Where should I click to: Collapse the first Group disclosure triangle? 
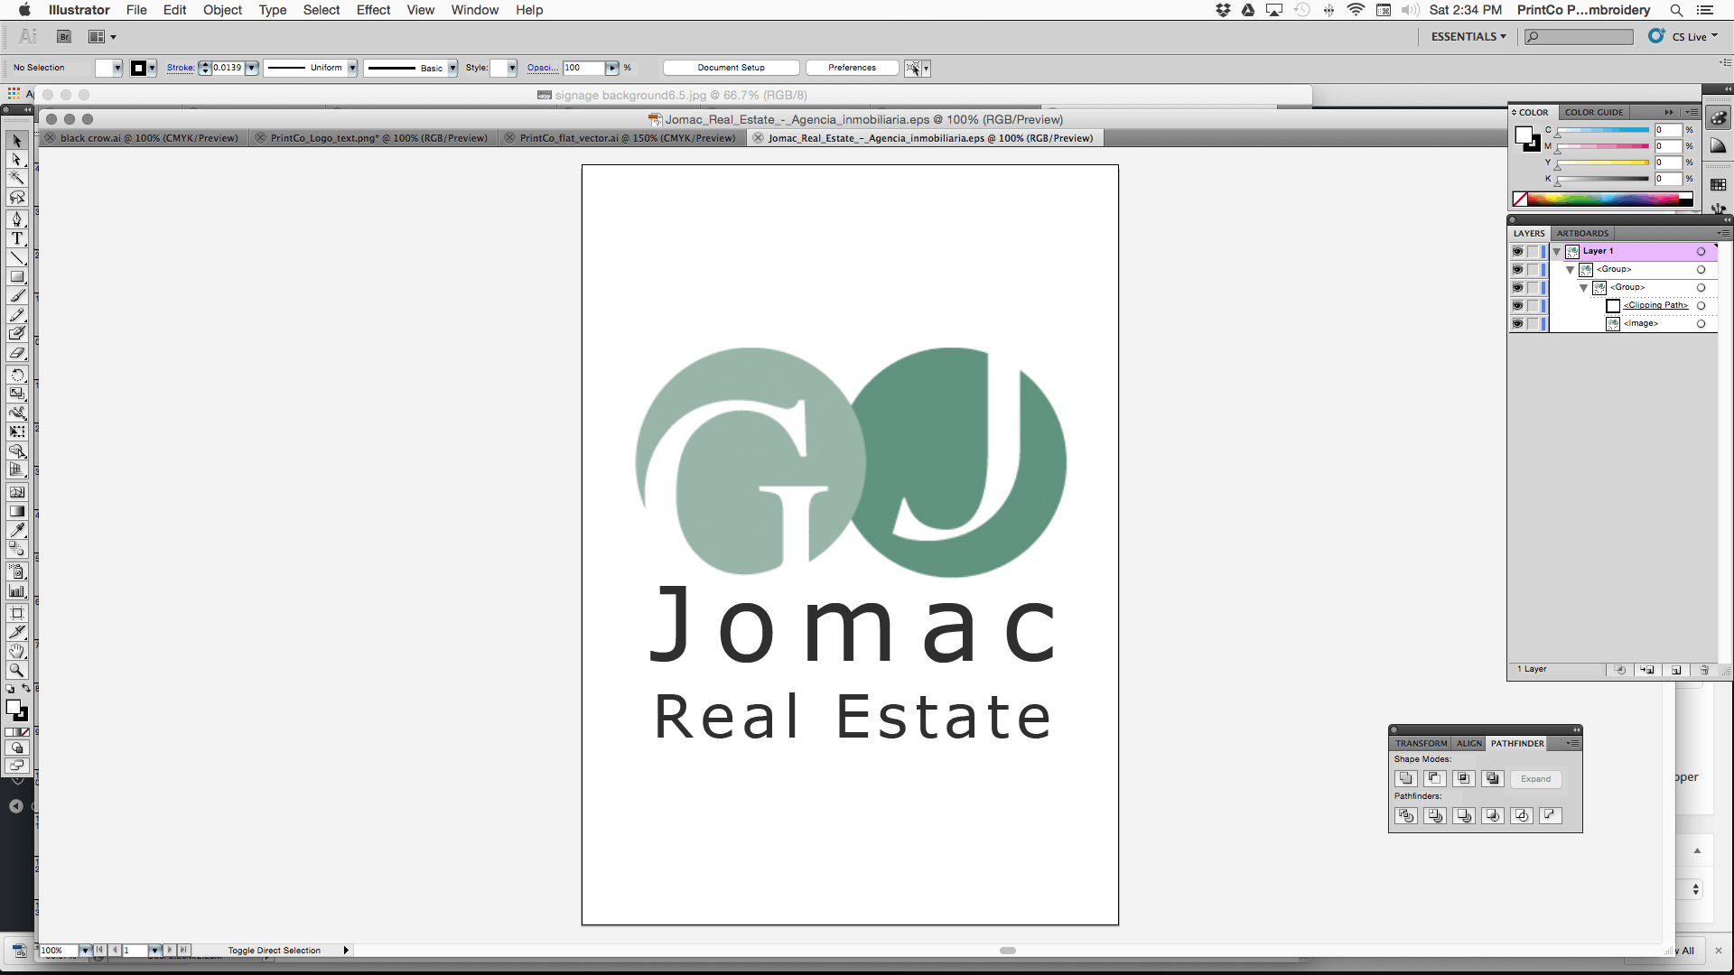(x=1571, y=270)
